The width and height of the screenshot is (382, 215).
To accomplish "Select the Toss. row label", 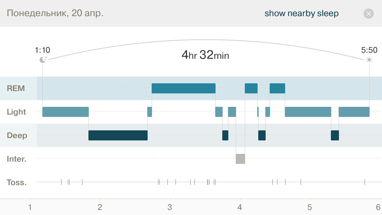I will pyautogui.click(x=16, y=182).
